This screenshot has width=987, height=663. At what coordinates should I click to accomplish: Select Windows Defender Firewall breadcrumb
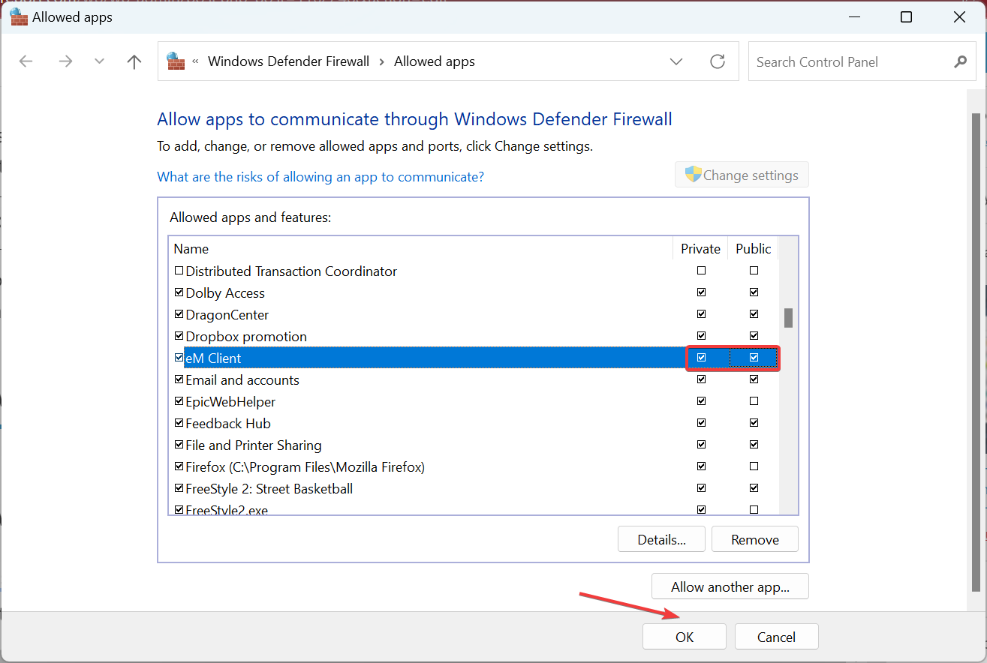click(288, 61)
